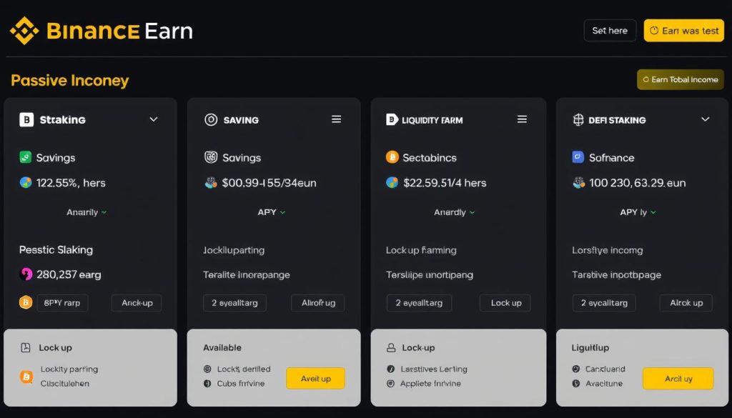Viewport: 732px width, 418px height.
Task: Click the Lorsfiye incomg text
Action: (608, 251)
